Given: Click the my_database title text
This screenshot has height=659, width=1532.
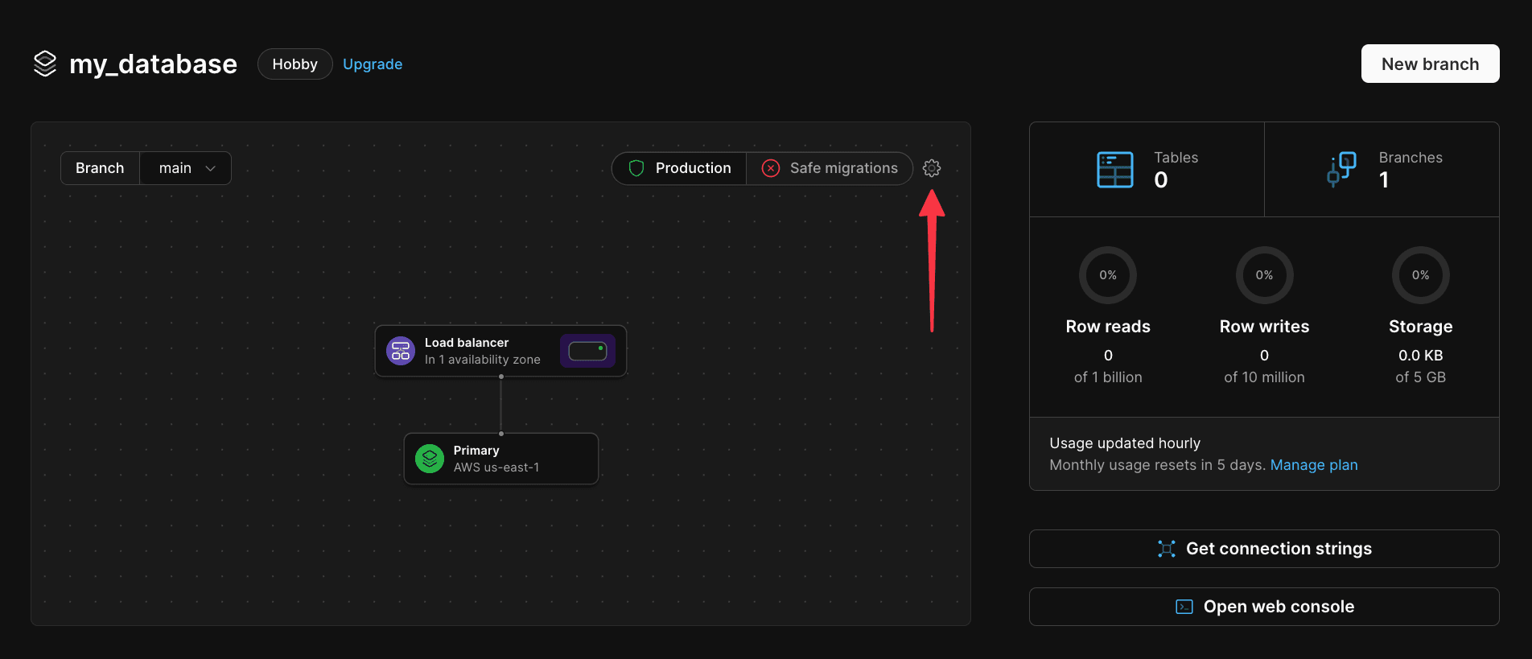Looking at the screenshot, I should click(153, 64).
